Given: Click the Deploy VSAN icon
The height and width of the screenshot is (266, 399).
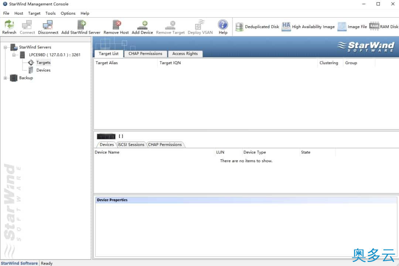Looking at the screenshot, I should (200, 25).
